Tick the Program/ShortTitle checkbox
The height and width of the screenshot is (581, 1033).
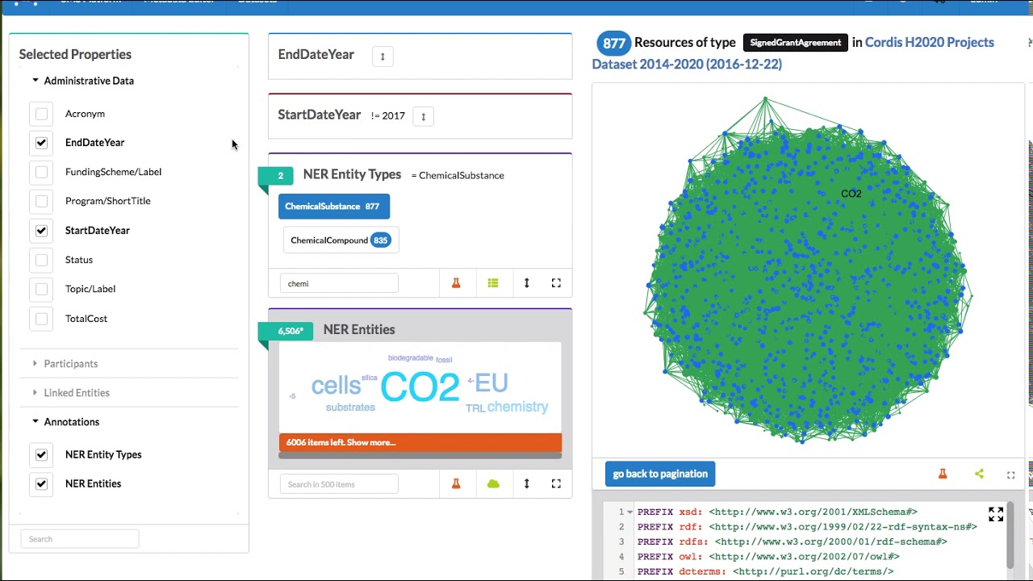click(x=41, y=201)
